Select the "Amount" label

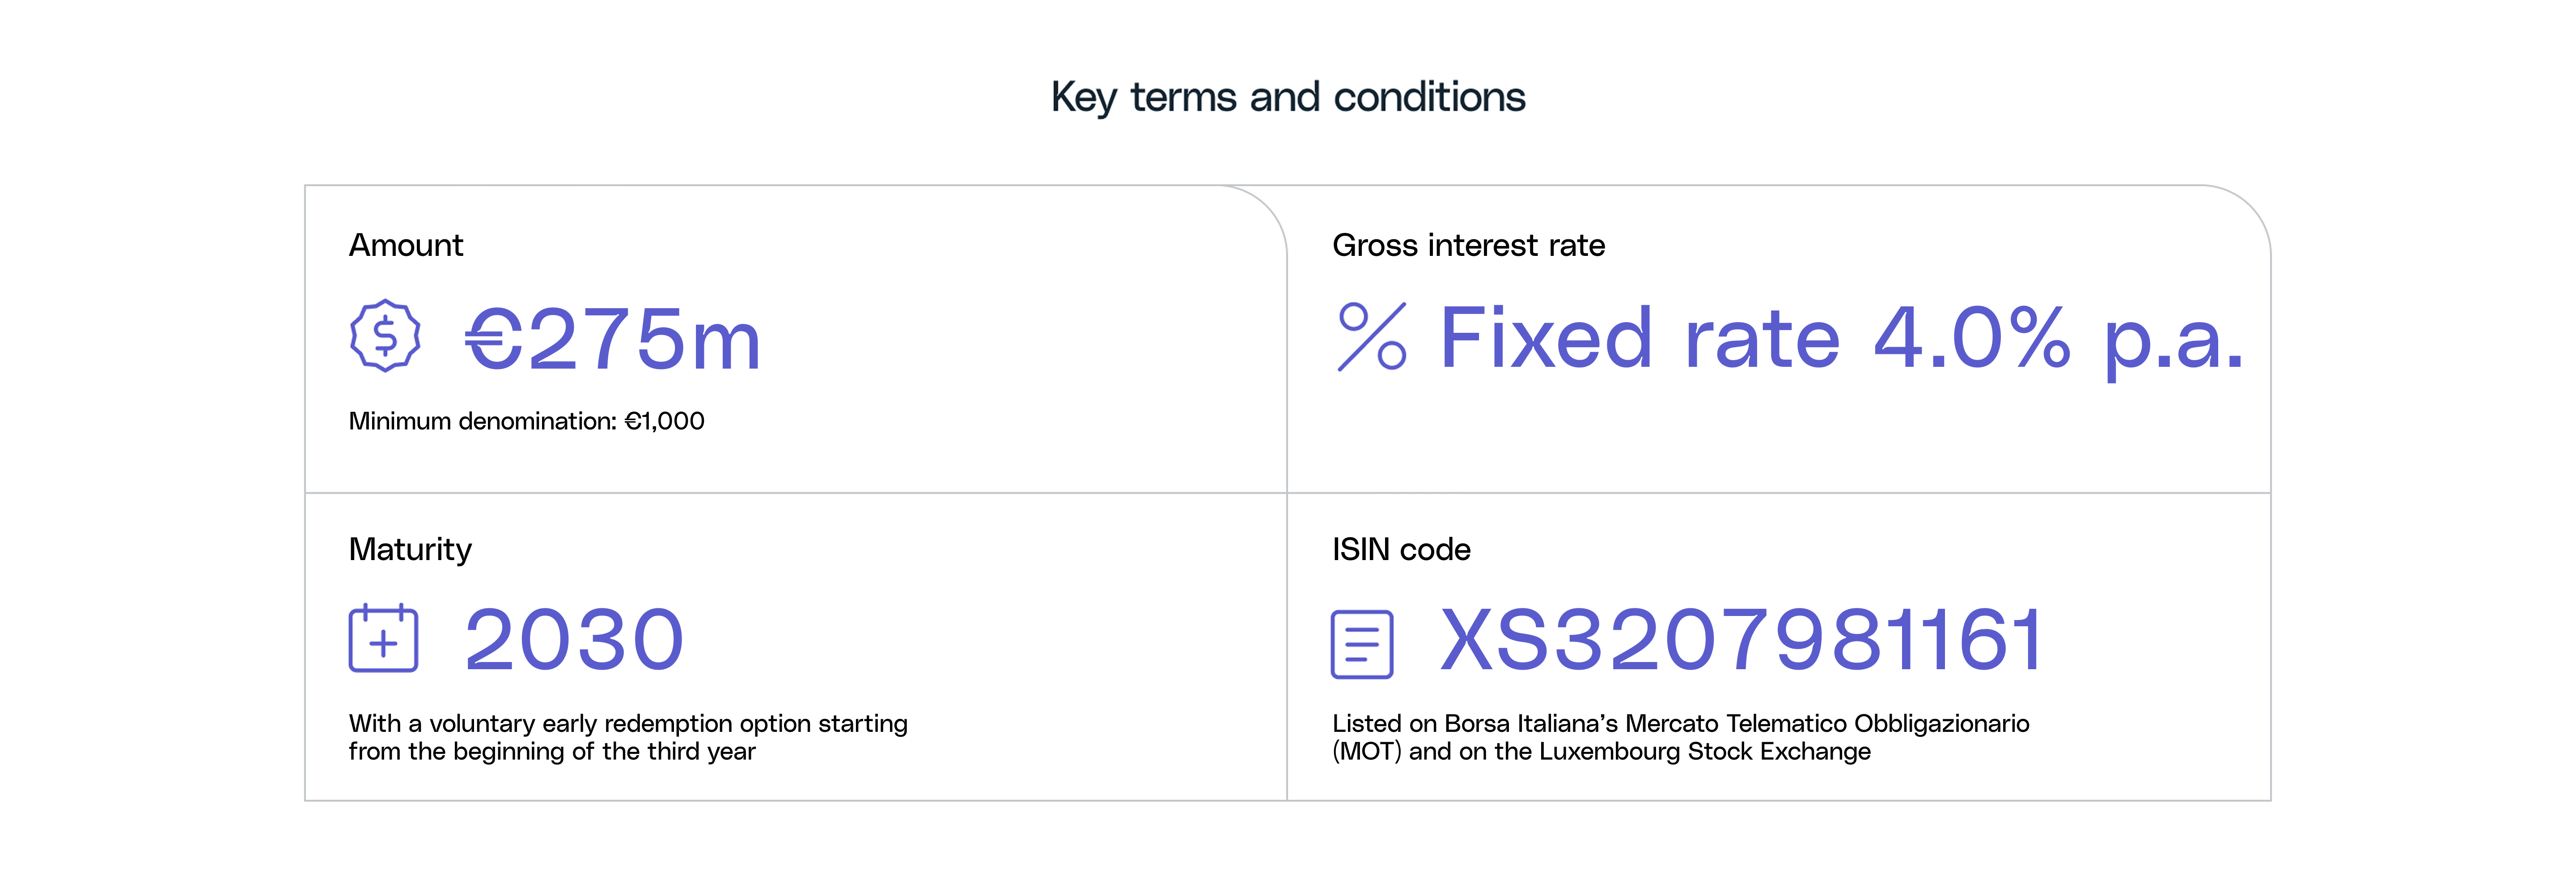coord(406,245)
